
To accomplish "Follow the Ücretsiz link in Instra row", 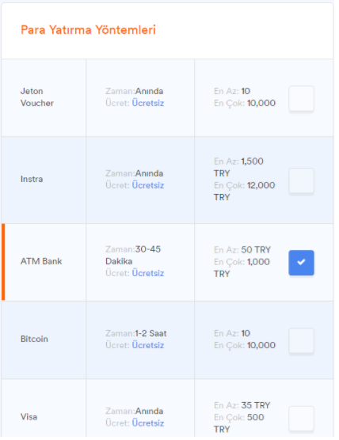I will click(148, 185).
